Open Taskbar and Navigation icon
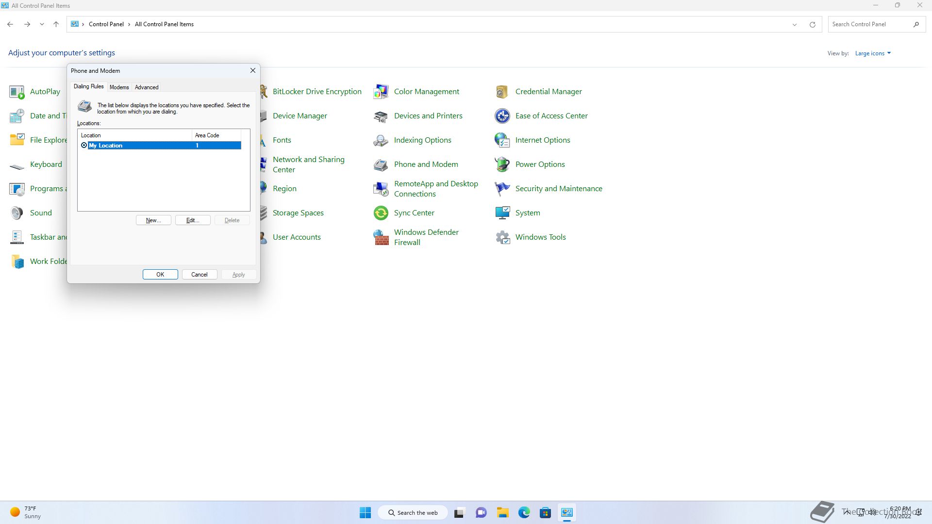This screenshot has height=524, width=932. [x=17, y=237]
